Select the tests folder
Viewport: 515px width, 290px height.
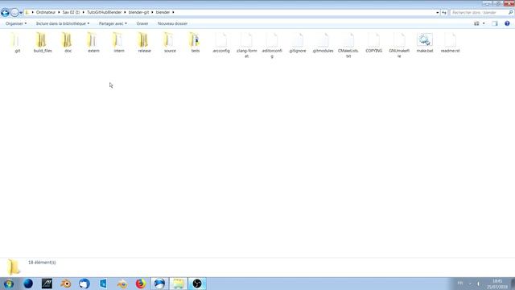195,43
